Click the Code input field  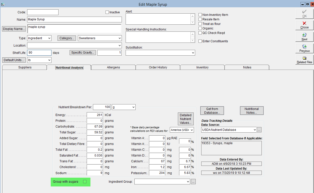tap(43, 12)
